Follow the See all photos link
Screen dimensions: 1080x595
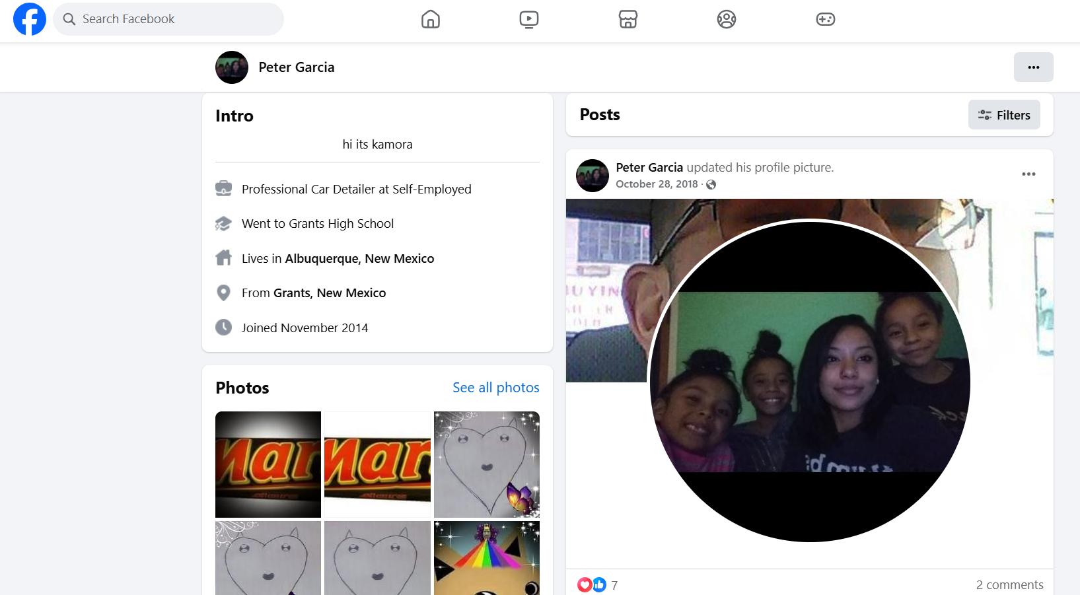coord(495,388)
